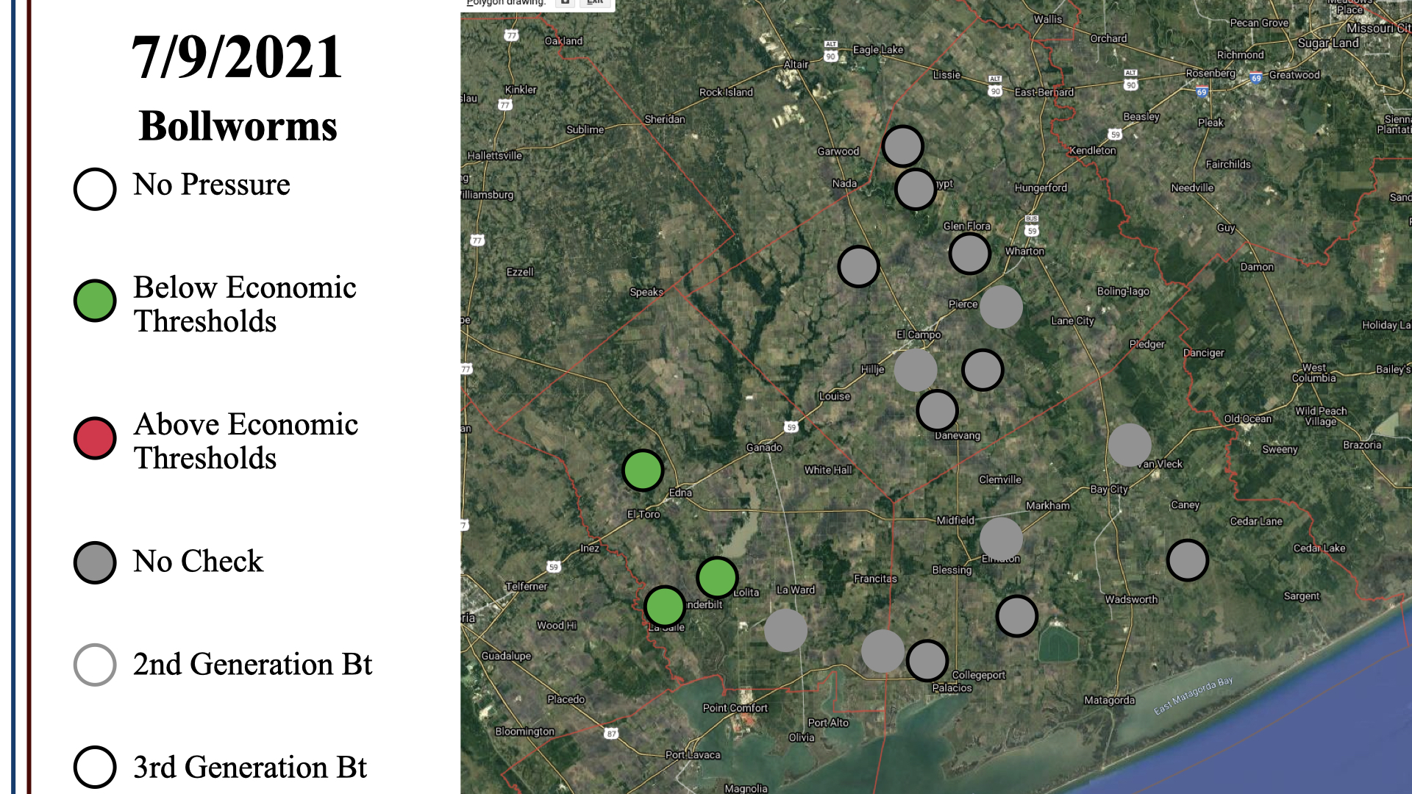
Task: Click the Francitas map label
Action: (875, 579)
